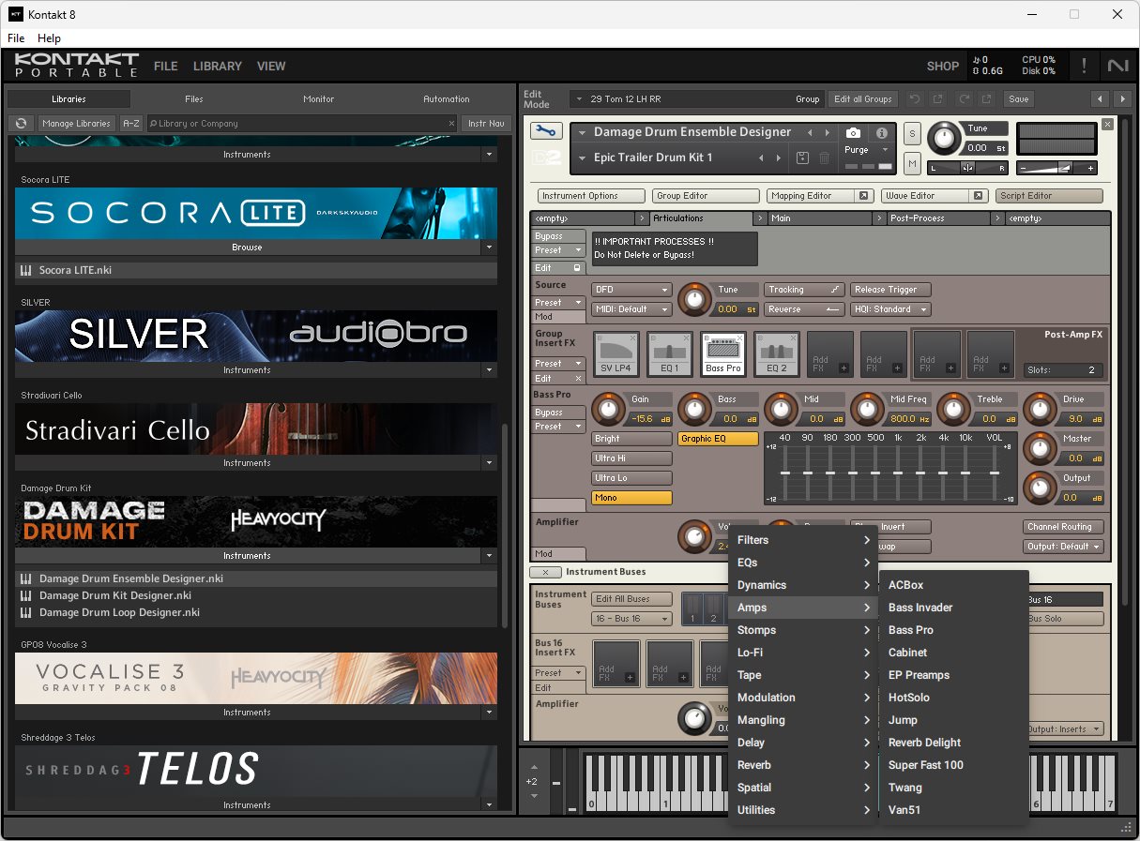This screenshot has width=1140, height=841.
Task: Open the 29 Tom 12 LH RR group dropdown
Action: (695, 98)
